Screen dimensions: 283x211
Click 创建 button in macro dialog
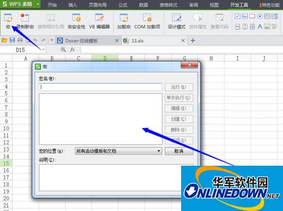(179, 119)
